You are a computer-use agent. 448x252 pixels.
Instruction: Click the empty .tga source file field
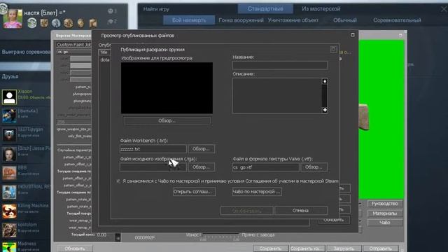point(153,167)
